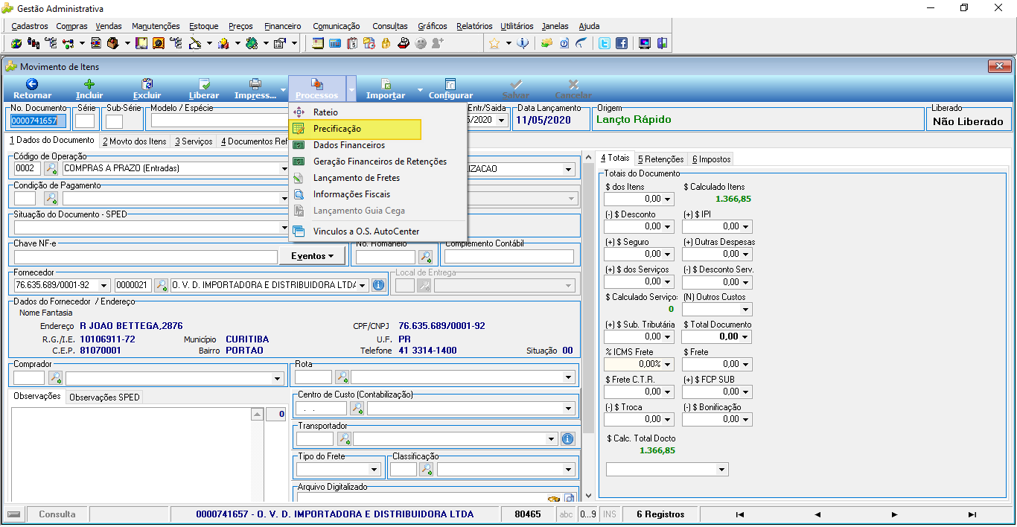Image resolution: width=1017 pixels, height=527 pixels.
Task: Switch to 2 Movto dos Itens tab
Action: (x=135, y=141)
